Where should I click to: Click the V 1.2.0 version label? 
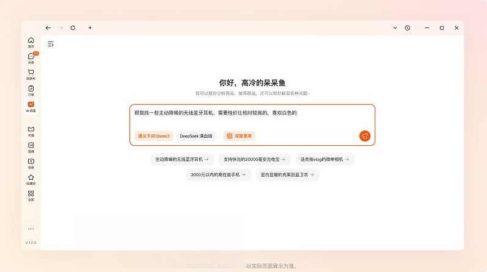(x=31, y=243)
